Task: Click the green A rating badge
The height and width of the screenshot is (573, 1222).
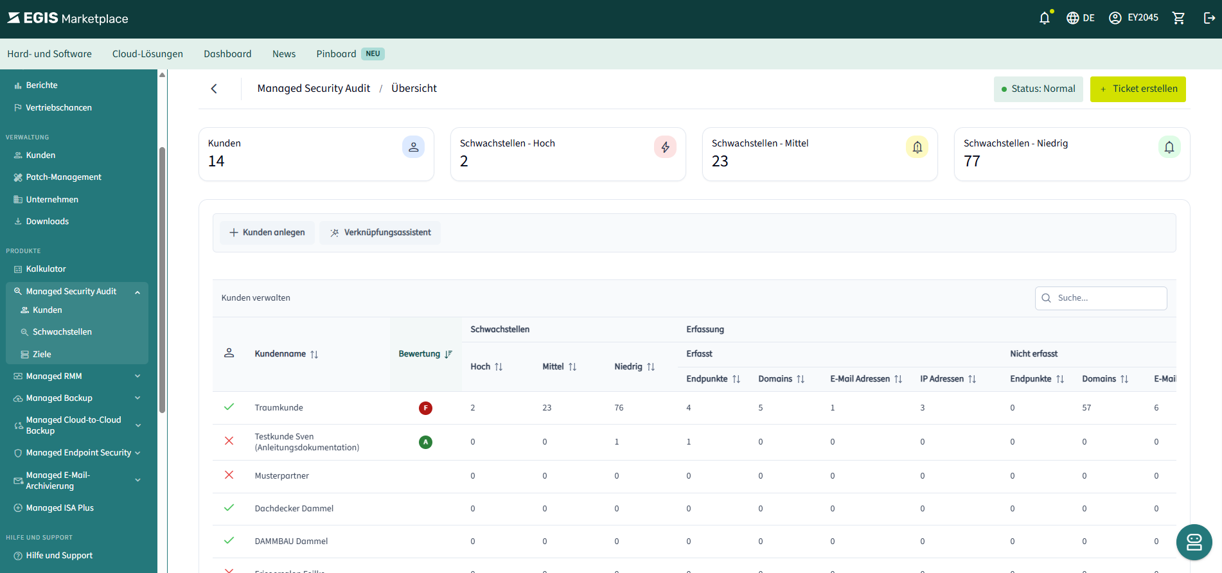Action: click(425, 442)
